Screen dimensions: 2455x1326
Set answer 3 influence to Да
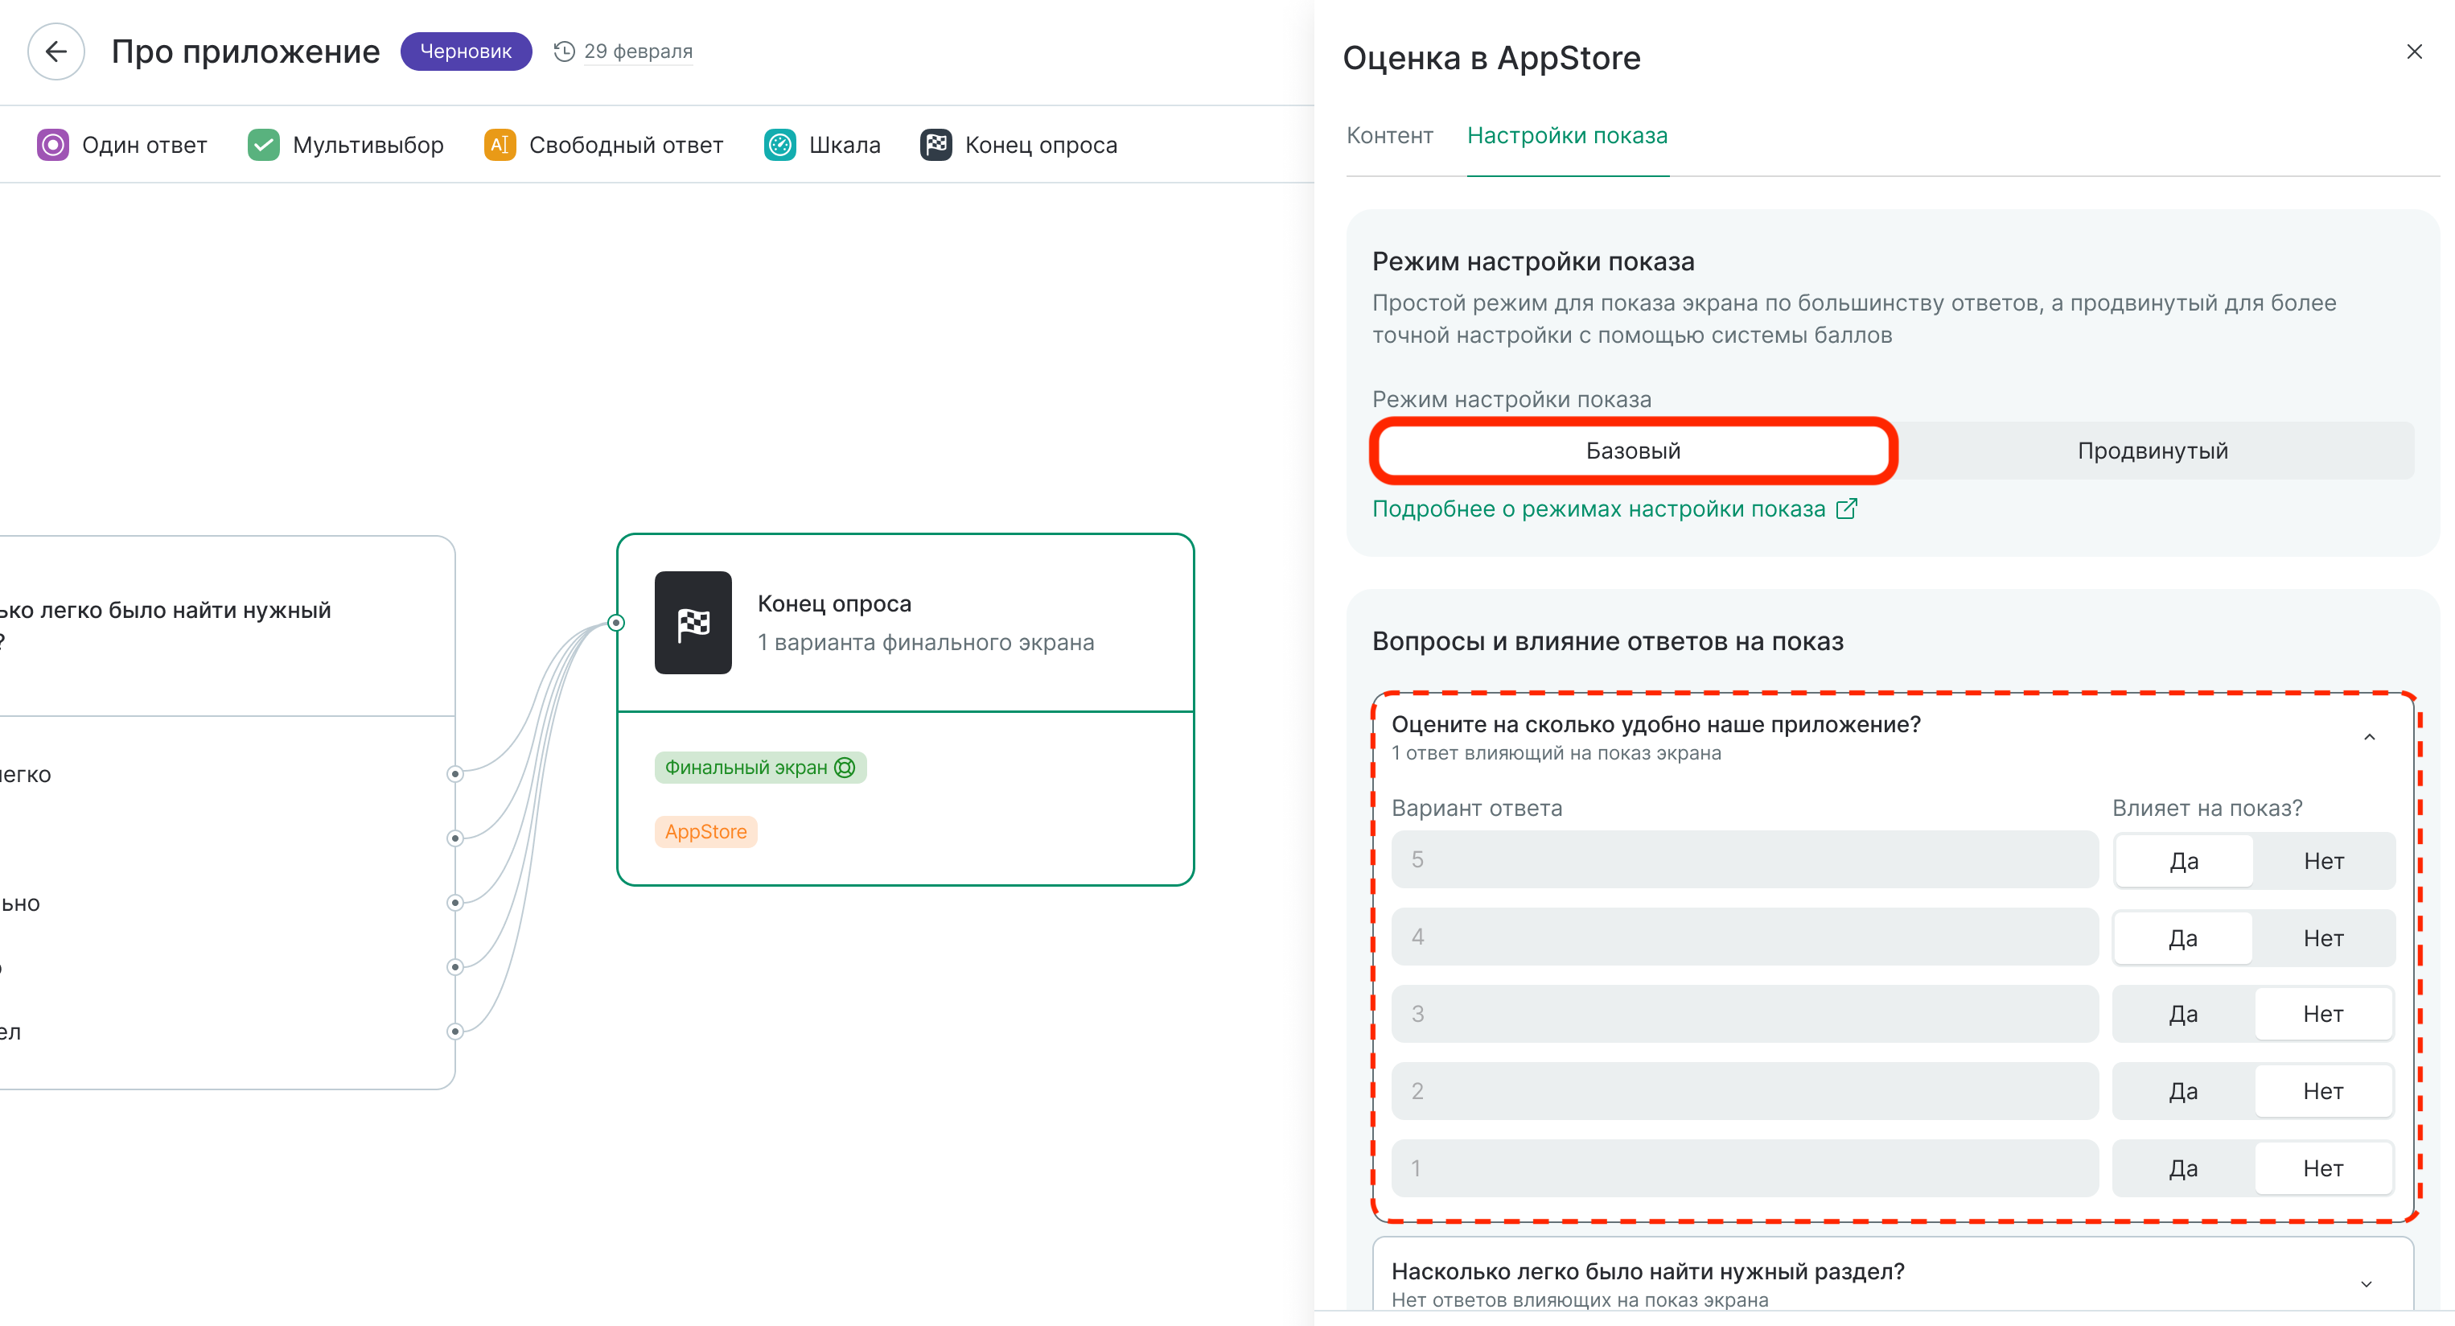2182,1015
